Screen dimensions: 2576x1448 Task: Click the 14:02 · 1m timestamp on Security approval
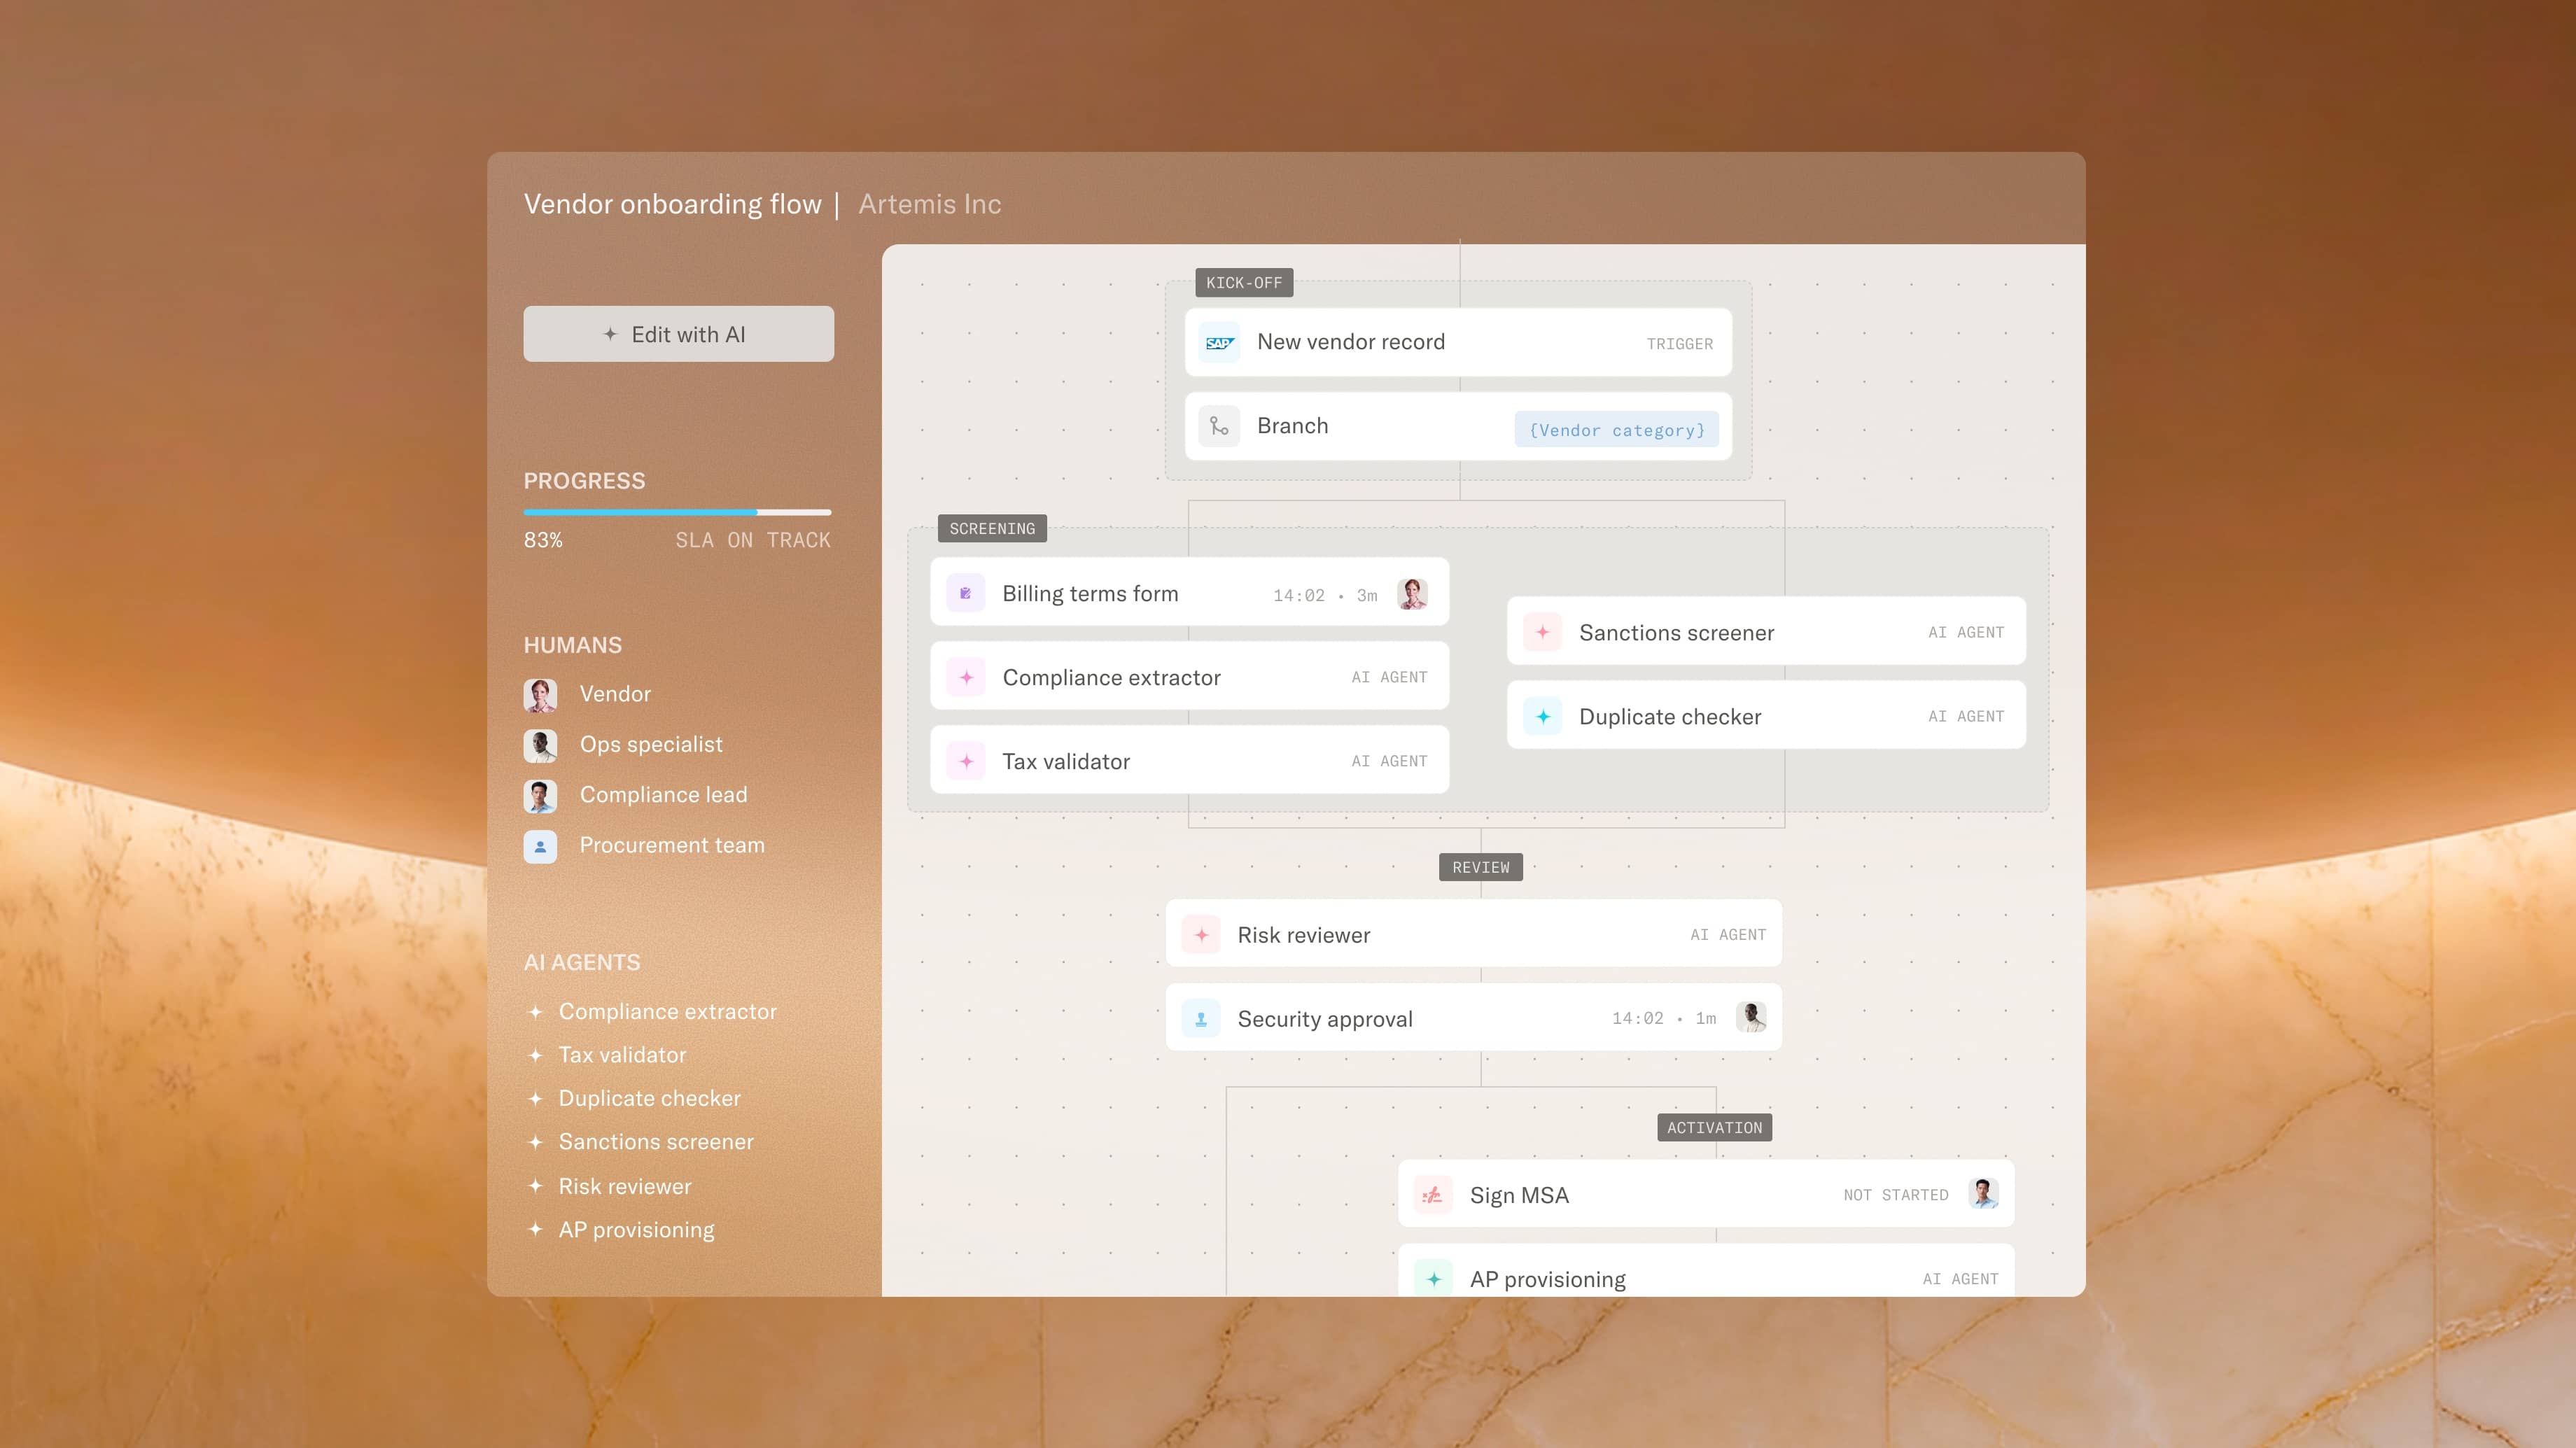(x=1664, y=1019)
